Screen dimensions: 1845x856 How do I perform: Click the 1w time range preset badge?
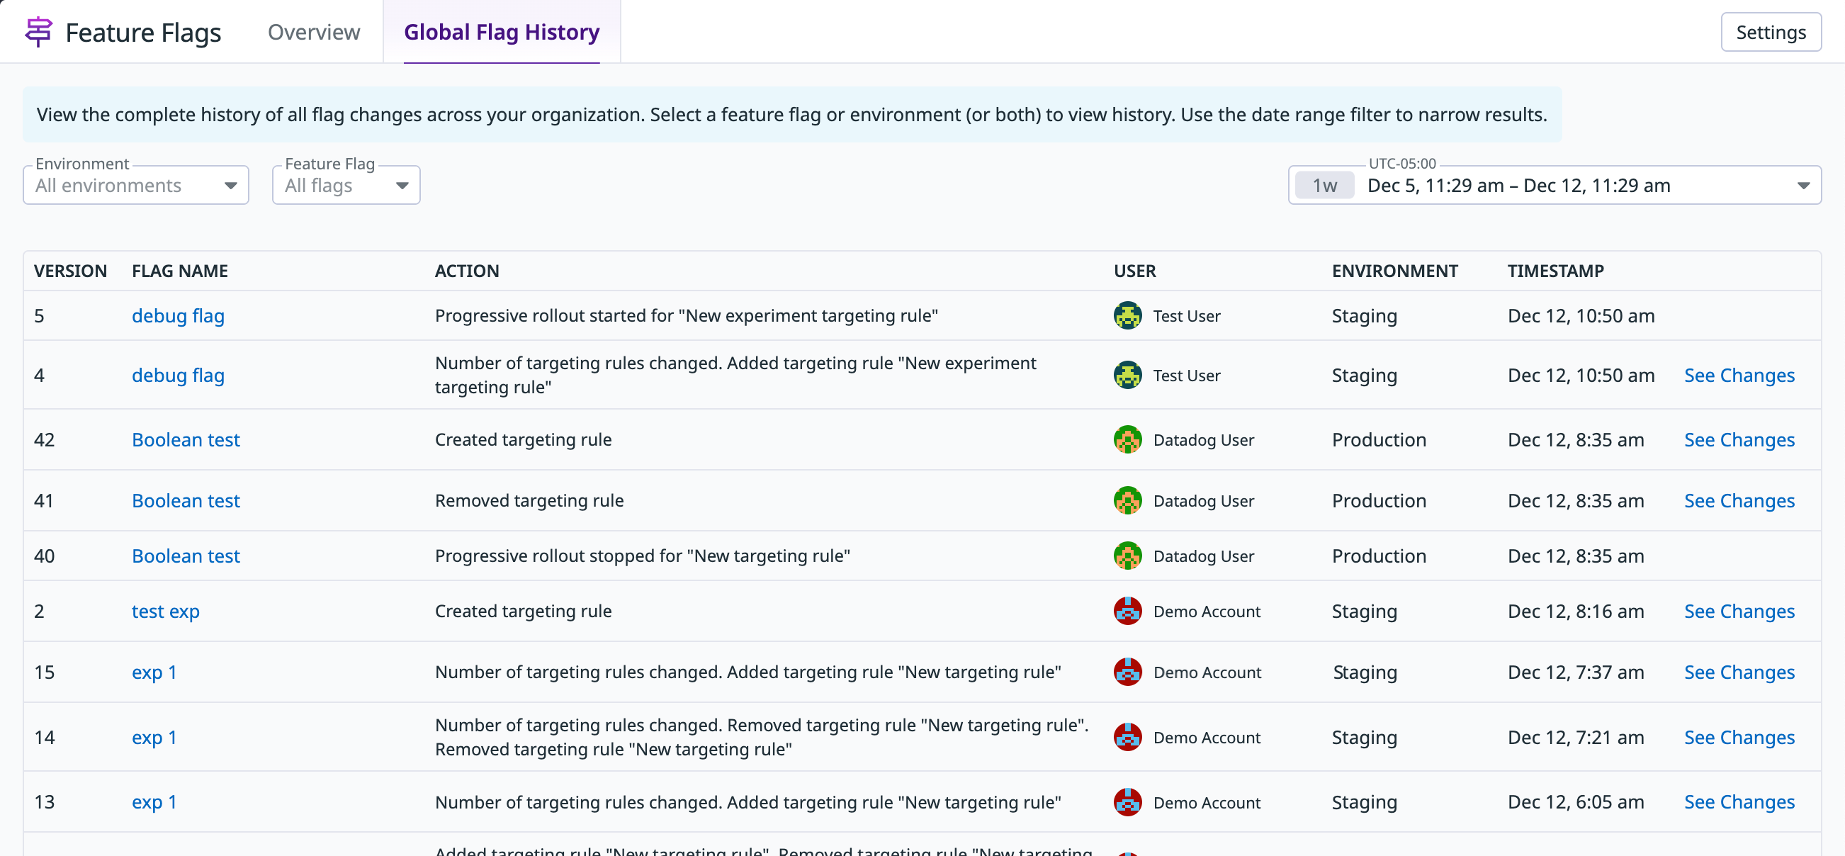tap(1324, 186)
